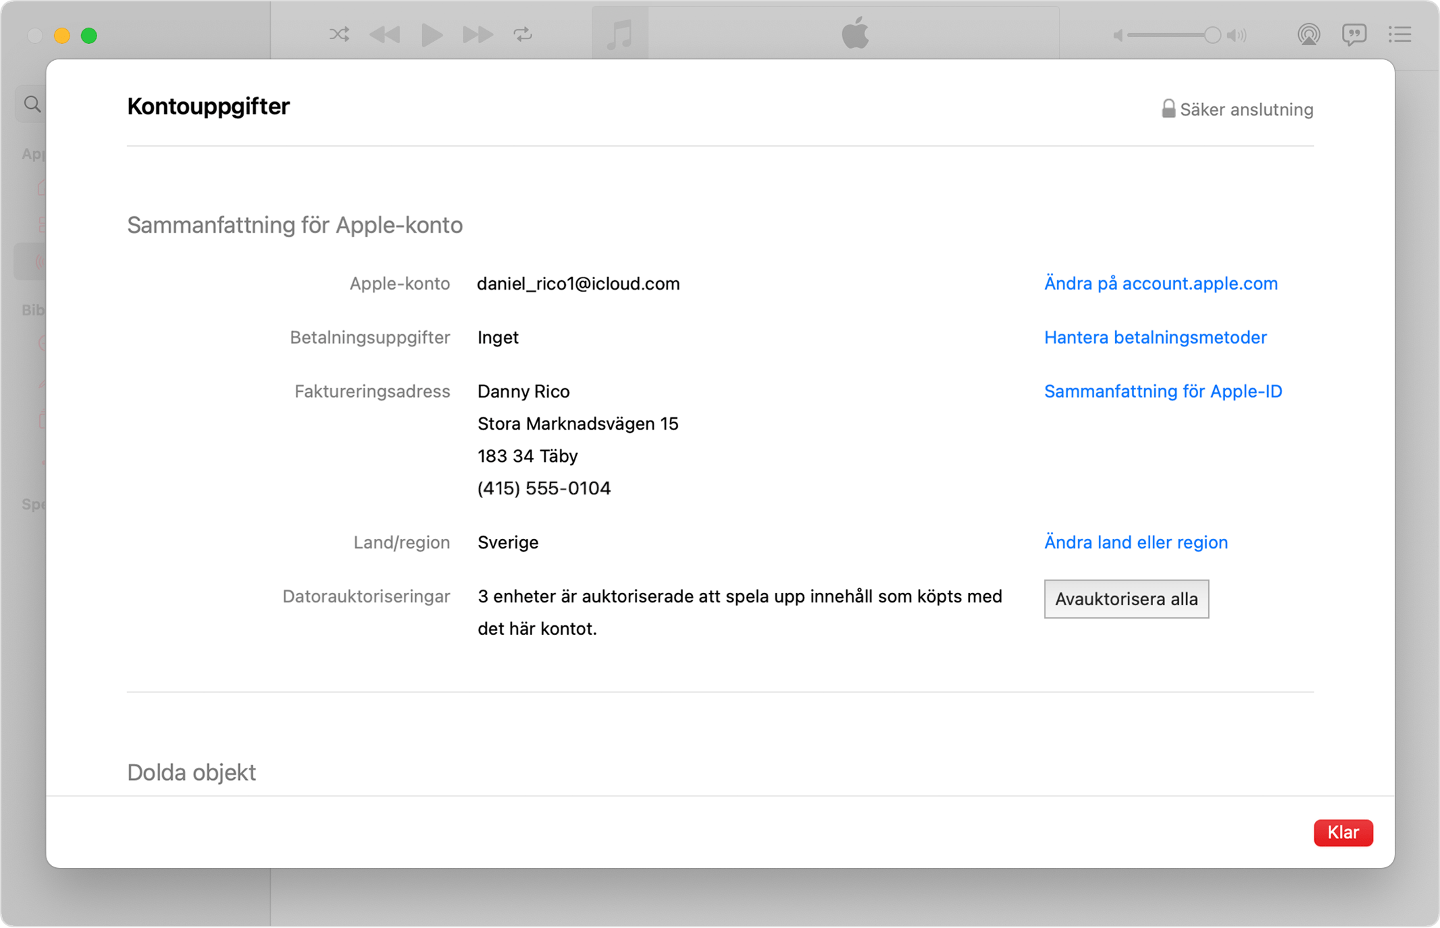Click the phone number (415) 555-0104
This screenshot has width=1440, height=928.
click(x=544, y=488)
